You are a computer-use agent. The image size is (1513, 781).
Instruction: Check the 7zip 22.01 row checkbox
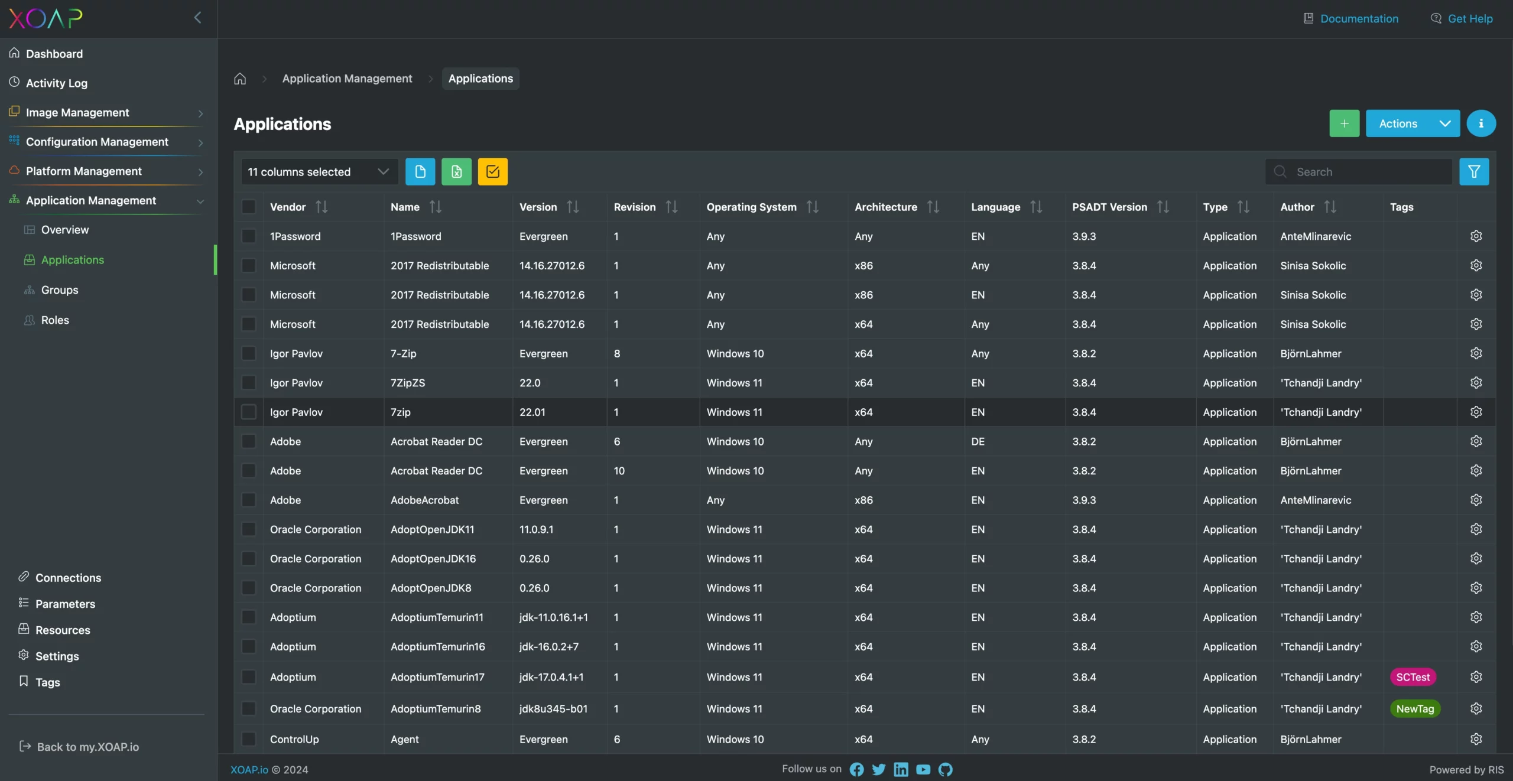[x=249, y=412]
